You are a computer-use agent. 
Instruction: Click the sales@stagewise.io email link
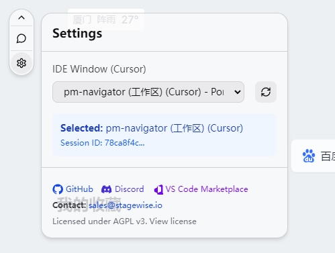coord(126,205)
